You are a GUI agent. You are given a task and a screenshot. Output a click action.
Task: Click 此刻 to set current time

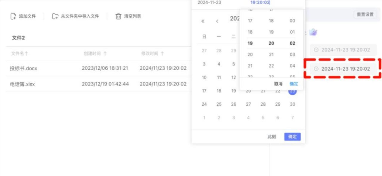tap(272, 137)
